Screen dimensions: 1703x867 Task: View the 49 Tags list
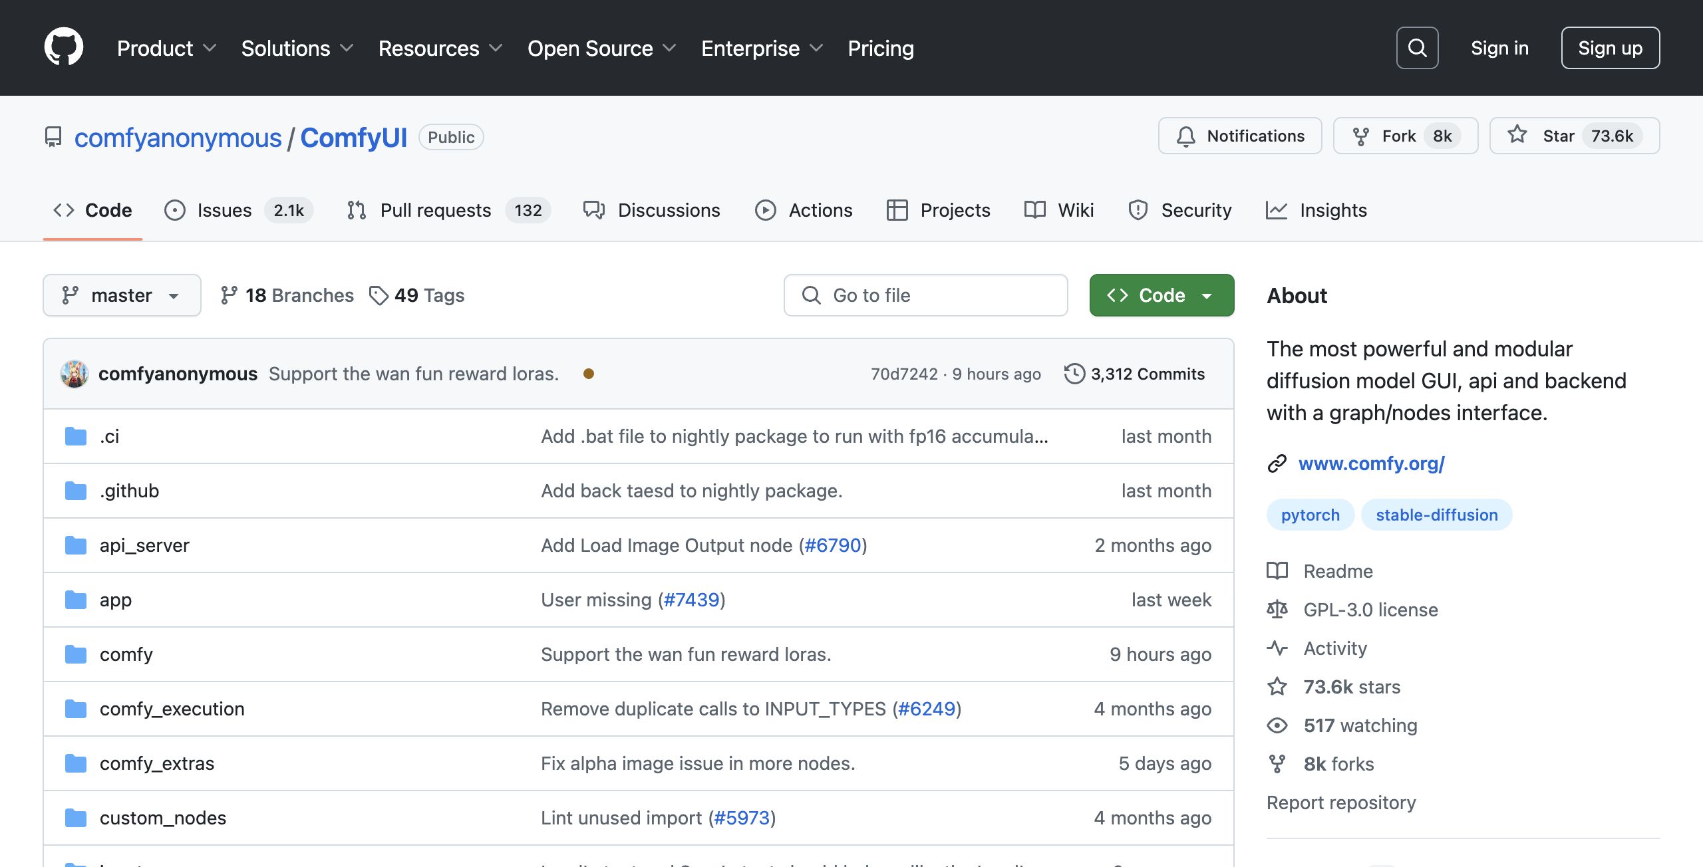pyautogui.click(x=417, y=295)
